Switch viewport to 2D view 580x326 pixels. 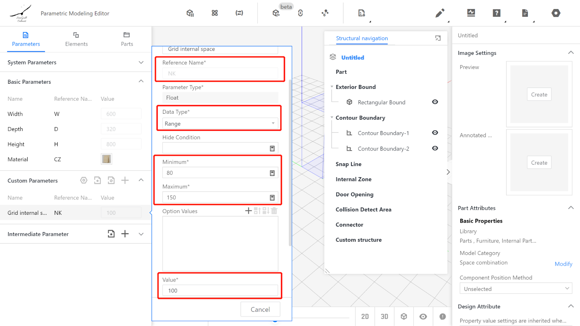pos(365,317)
